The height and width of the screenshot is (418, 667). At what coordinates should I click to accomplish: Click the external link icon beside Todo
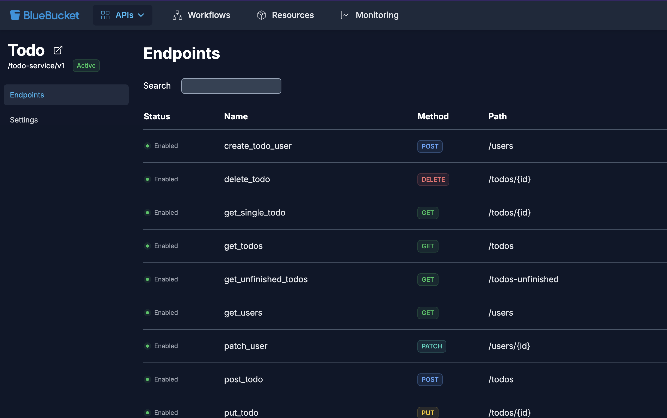pyautogui.click(x=58, y=50)
